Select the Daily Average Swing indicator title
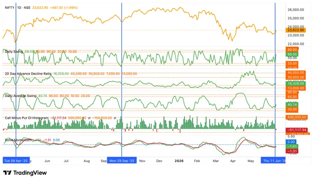The image size is (314, 181). click(21, 96)
